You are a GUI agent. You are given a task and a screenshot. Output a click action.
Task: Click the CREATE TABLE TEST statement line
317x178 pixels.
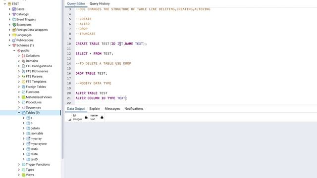[x=111, y=44]
